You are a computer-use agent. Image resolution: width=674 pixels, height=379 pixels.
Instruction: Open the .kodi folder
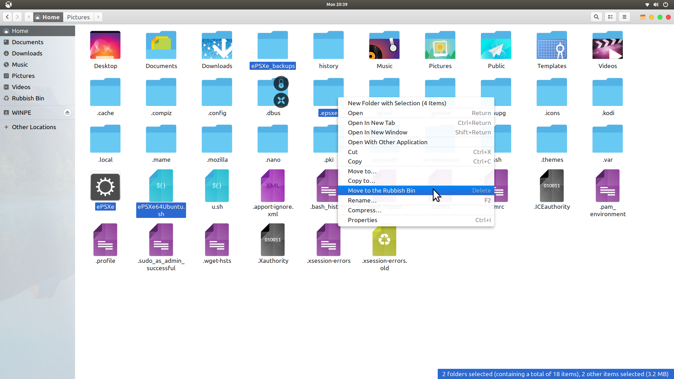click(608, 92)
